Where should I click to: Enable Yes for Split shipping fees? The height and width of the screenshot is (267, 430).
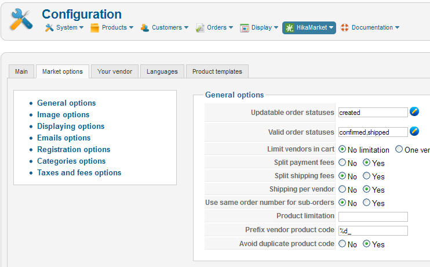tap(367, 176)
